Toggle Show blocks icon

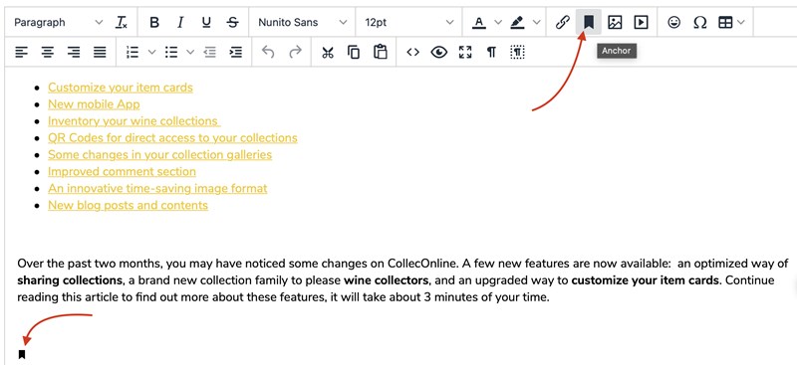[x=517, y=52]
